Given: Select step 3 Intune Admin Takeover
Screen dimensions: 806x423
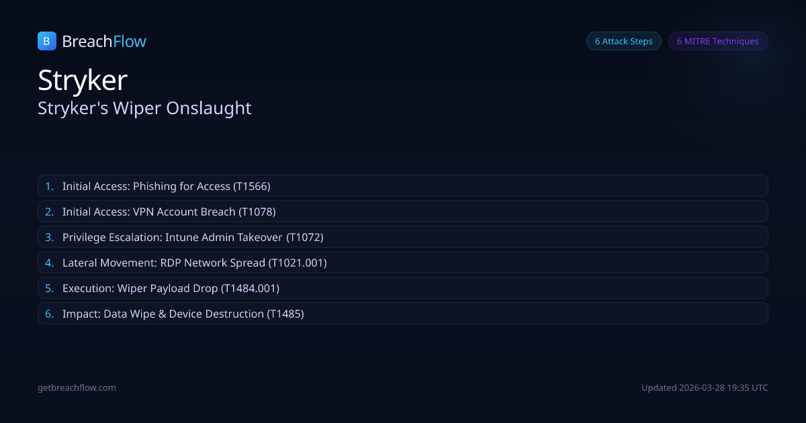Looking at the screenshot, I should pyautogui.click(x=193, y=237).
